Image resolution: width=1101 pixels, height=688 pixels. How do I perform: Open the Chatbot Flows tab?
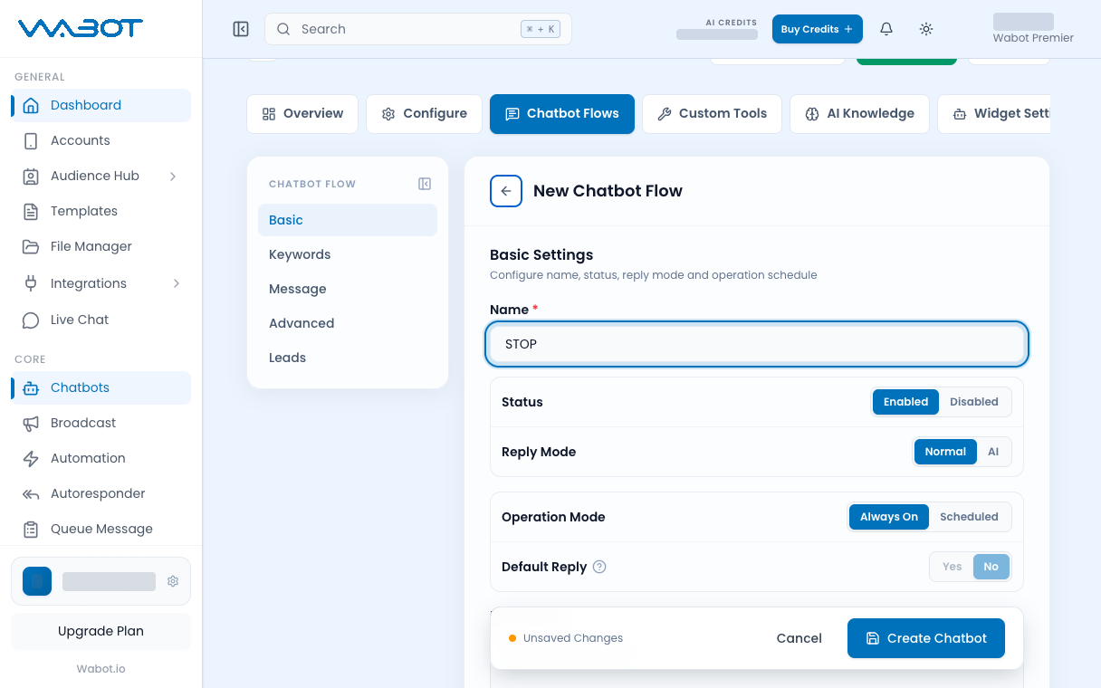pyautogui.click(x=562, y=114)
